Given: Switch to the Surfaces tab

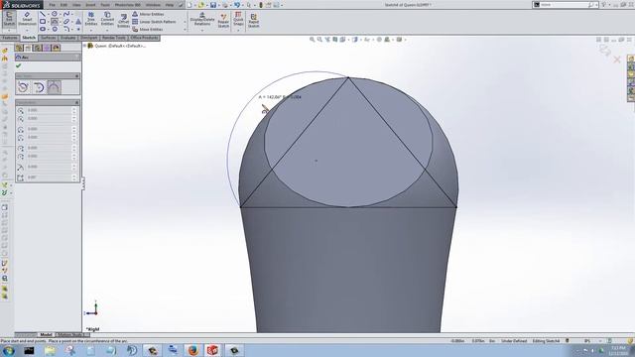Looking at the screenshot, I should click(49, 38).
